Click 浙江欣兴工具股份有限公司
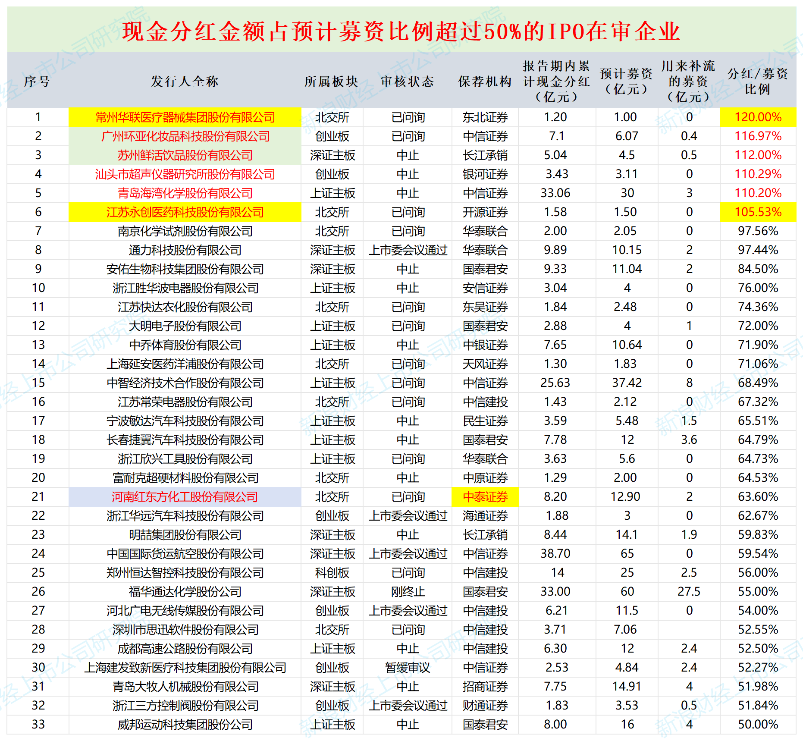803x741 pixels. pyautogui.click(x=185, y=459)
